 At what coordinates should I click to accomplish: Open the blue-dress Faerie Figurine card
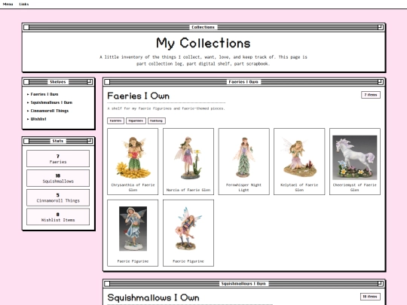[133, 233]
